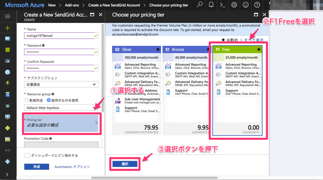Select the S2 Silver pricing card
The height and width of the screenshot is (180, 323).
click(137, 90)
